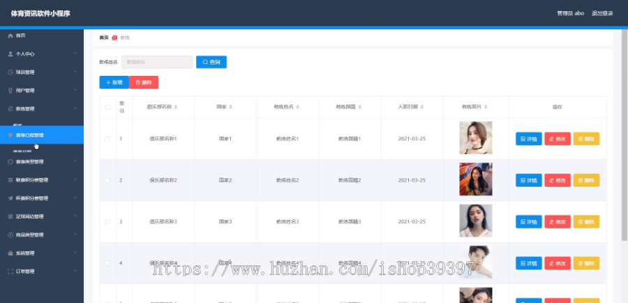Tick the checkbox for row 3
The width and height of the screenshot is (628, 303).
[x=107, y=222]
